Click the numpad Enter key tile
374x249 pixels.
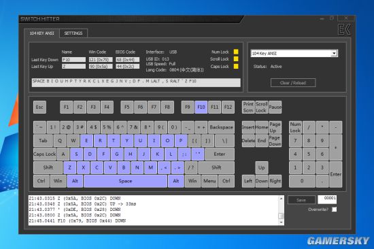(x=336, y=174)
